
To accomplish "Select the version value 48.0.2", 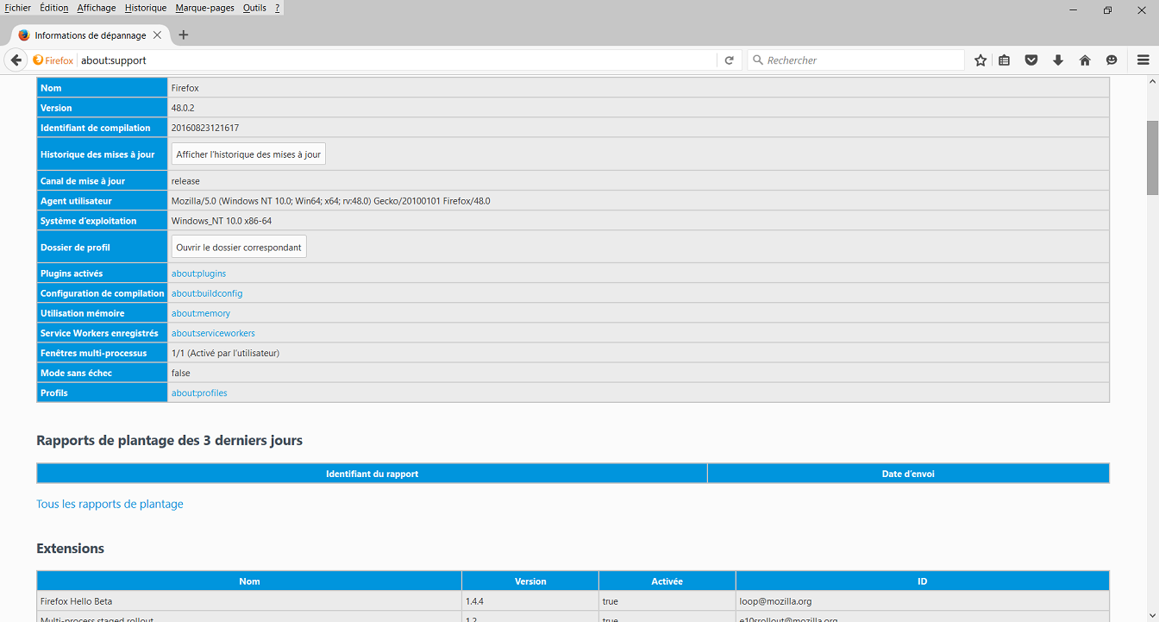I will click(182, 108).
